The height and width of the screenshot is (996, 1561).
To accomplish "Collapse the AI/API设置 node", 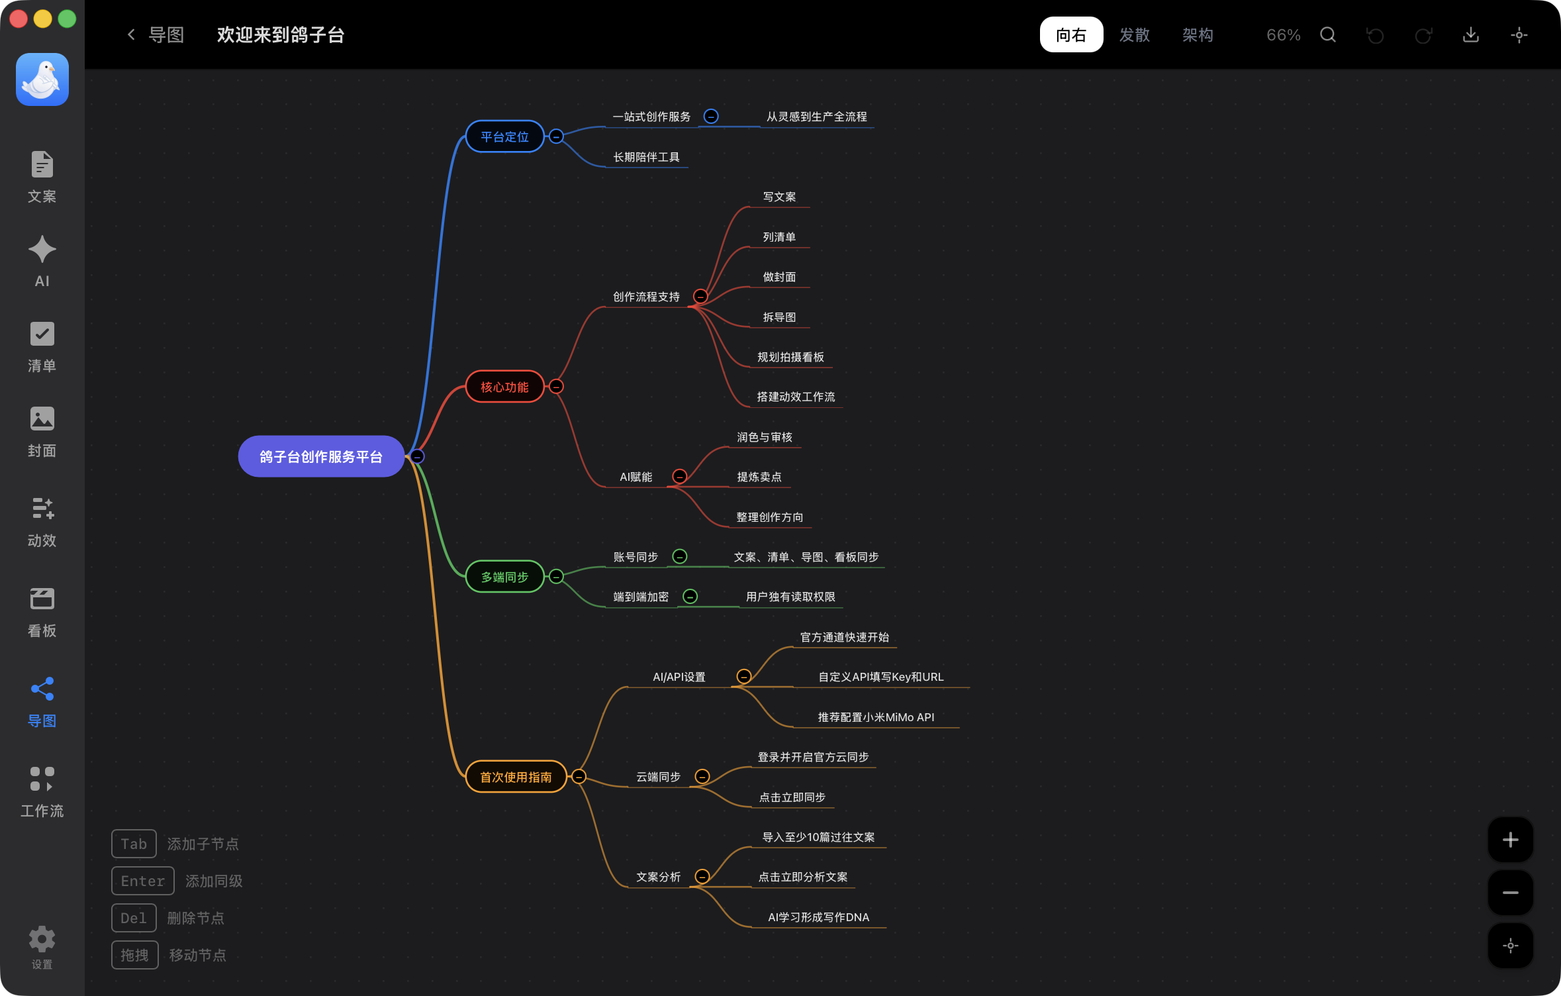I will (743, 676).
